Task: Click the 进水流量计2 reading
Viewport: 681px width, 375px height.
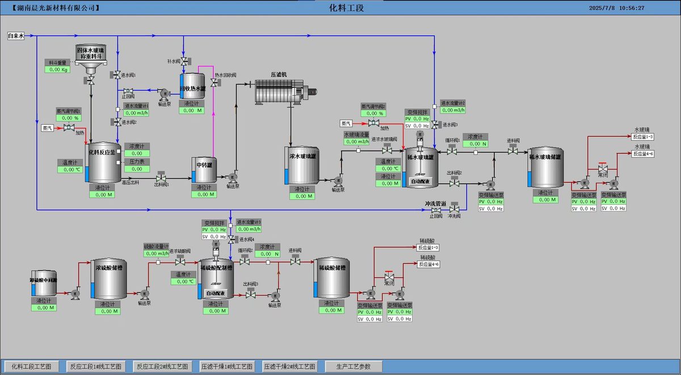Action: coord(454,110)
